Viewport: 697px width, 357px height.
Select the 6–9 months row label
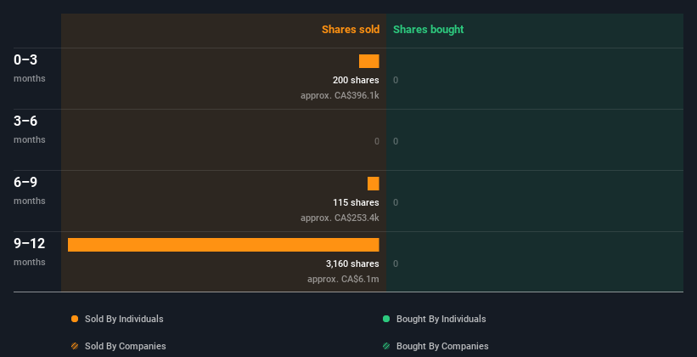coord(25,183)
